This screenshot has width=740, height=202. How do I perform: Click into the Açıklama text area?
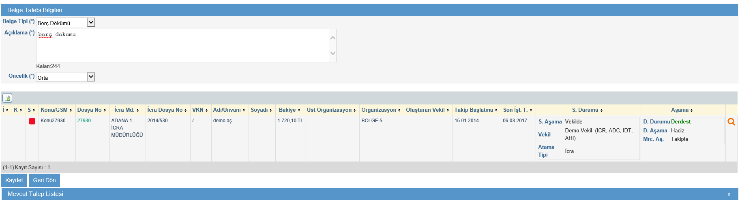[186, 45]
